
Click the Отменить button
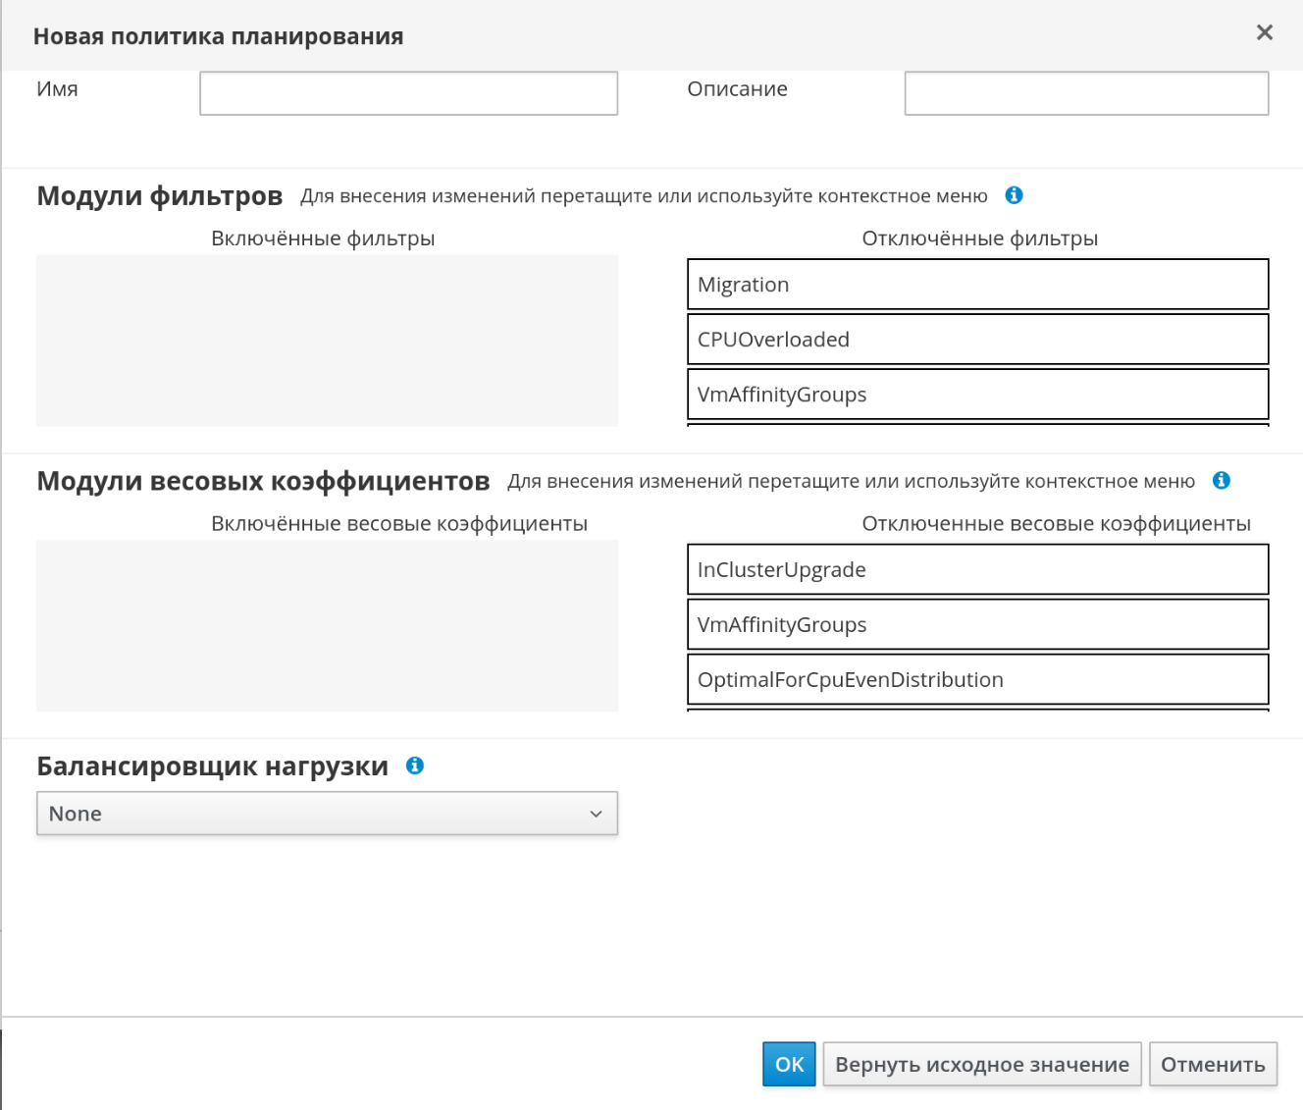pyautogui.click(x=1213, y=1065)
